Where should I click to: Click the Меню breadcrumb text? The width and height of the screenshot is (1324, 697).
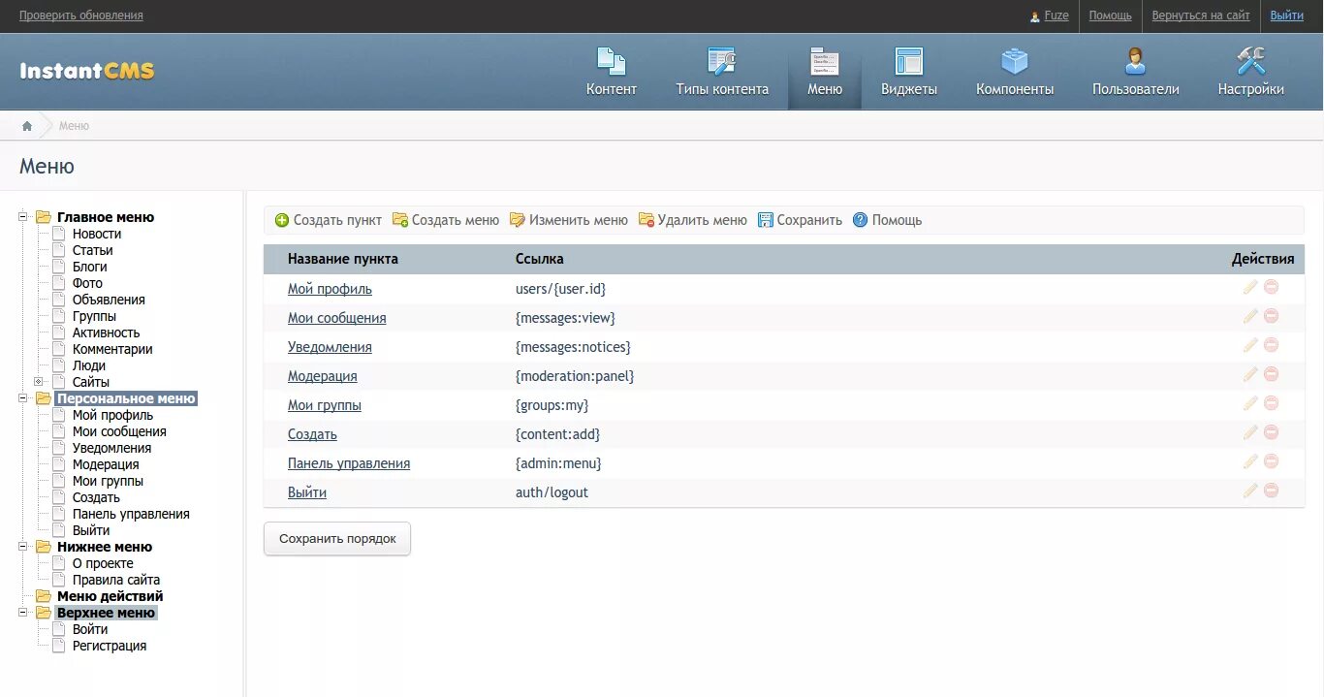coord(74,126)
